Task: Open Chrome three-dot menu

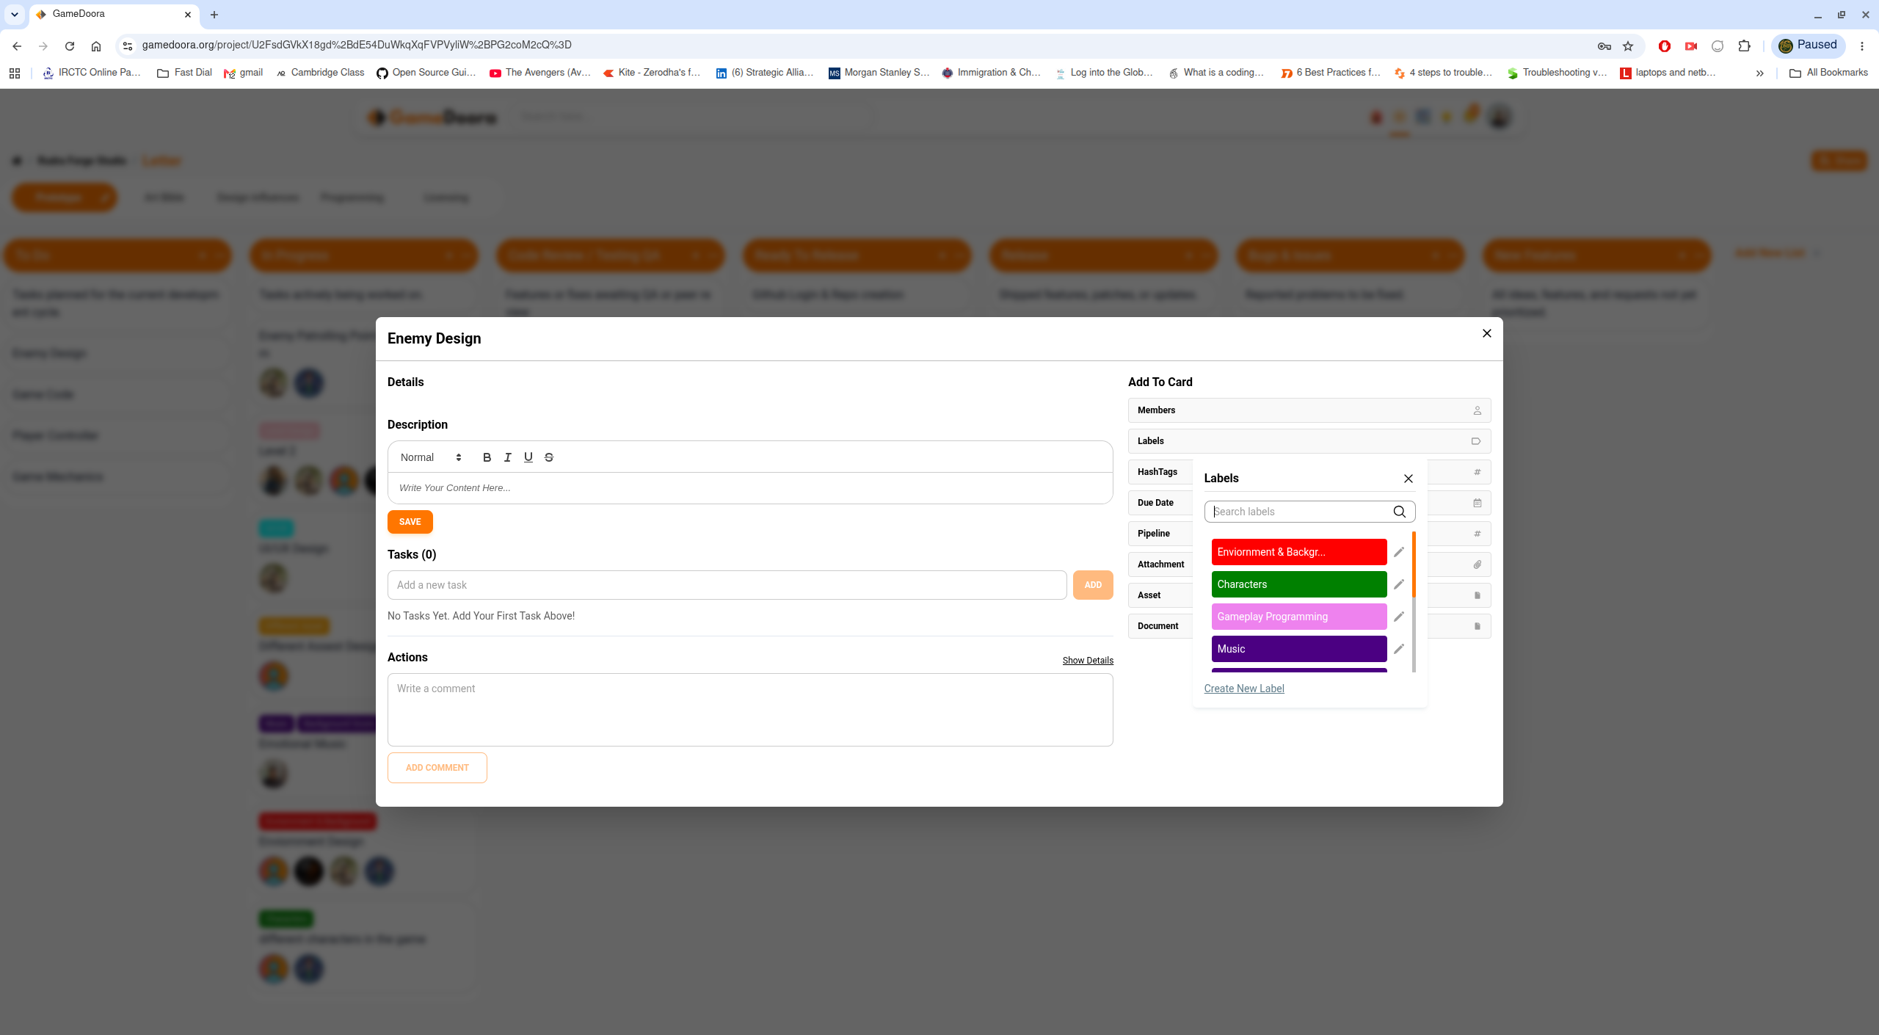Action: [1861, 46]
